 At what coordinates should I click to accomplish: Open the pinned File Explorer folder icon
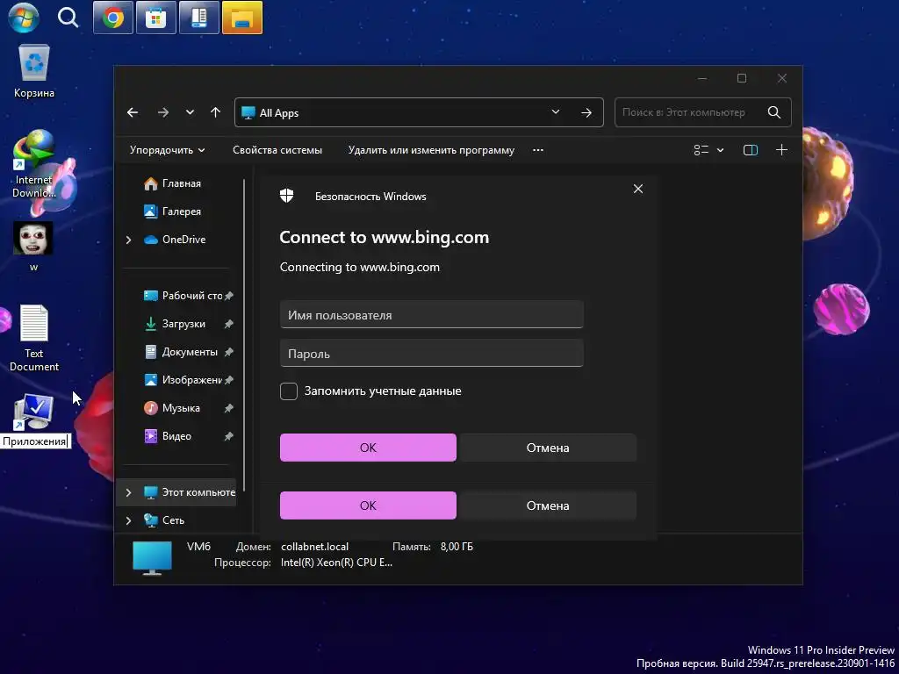(242, 18)
